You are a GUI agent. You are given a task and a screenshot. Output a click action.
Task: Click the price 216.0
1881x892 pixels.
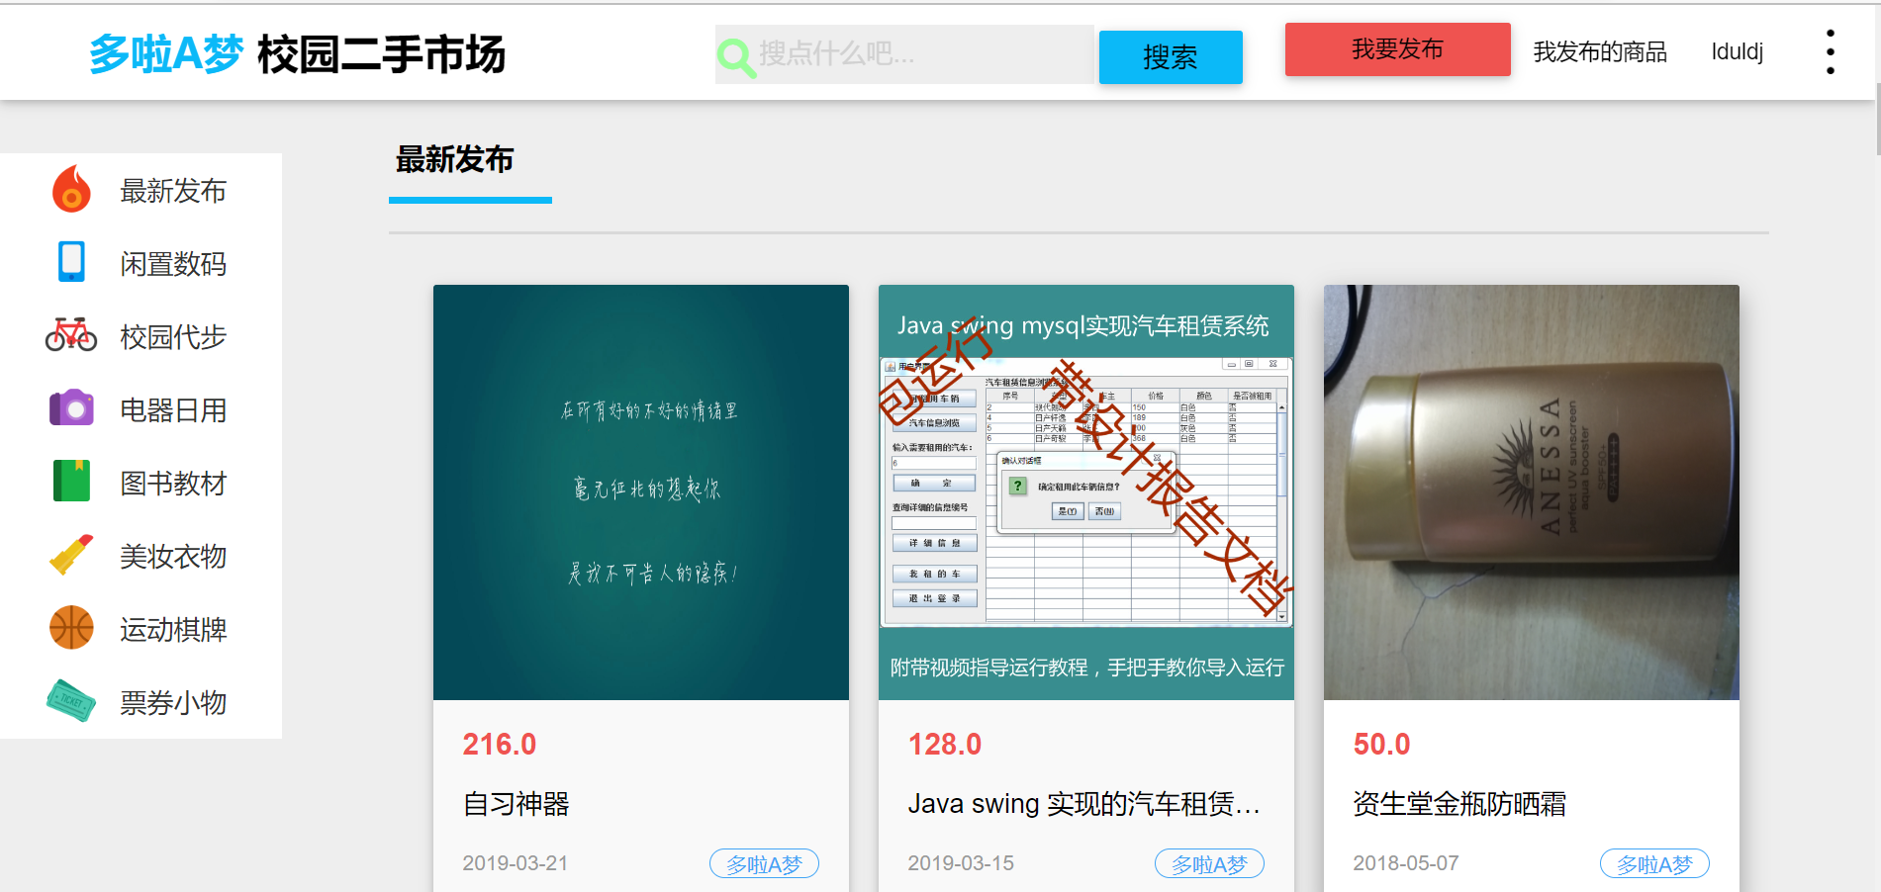pyautogui.click(x=500, y=744)
